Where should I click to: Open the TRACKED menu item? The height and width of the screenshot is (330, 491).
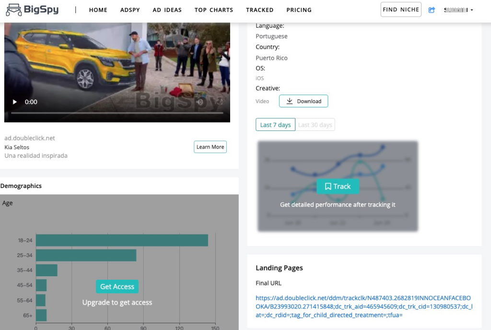click(259, 10)
